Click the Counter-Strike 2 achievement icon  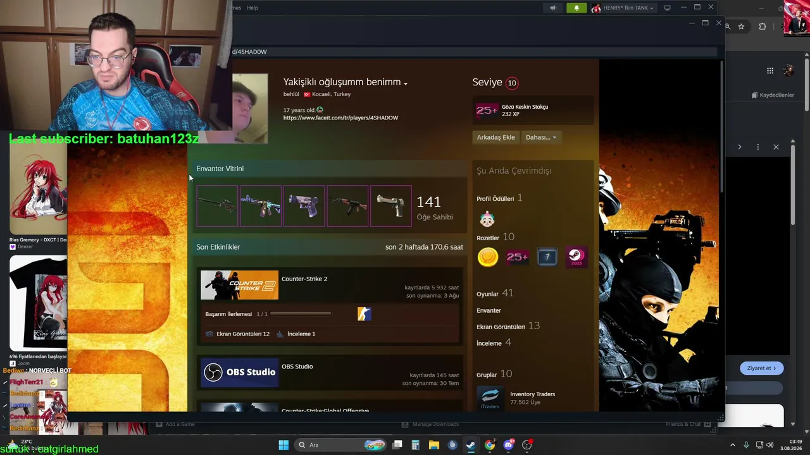pyautogui.click(x=364, y=314)
